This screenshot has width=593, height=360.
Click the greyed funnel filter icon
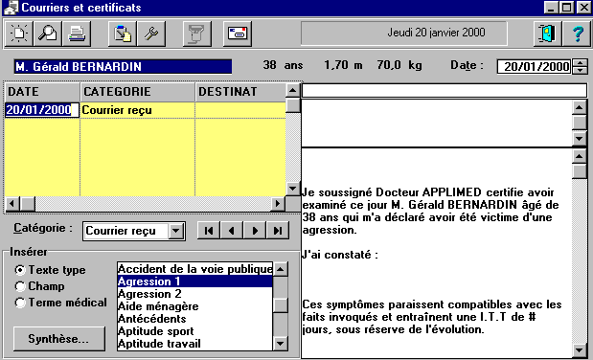click(x=197, y=34)
